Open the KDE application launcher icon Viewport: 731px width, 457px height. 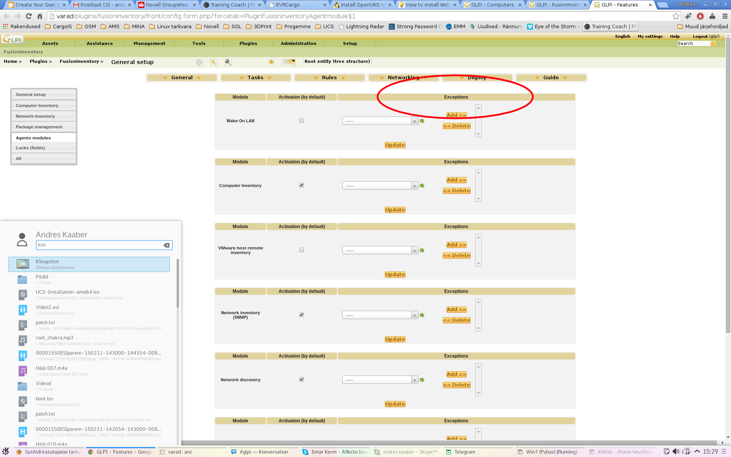6,452
